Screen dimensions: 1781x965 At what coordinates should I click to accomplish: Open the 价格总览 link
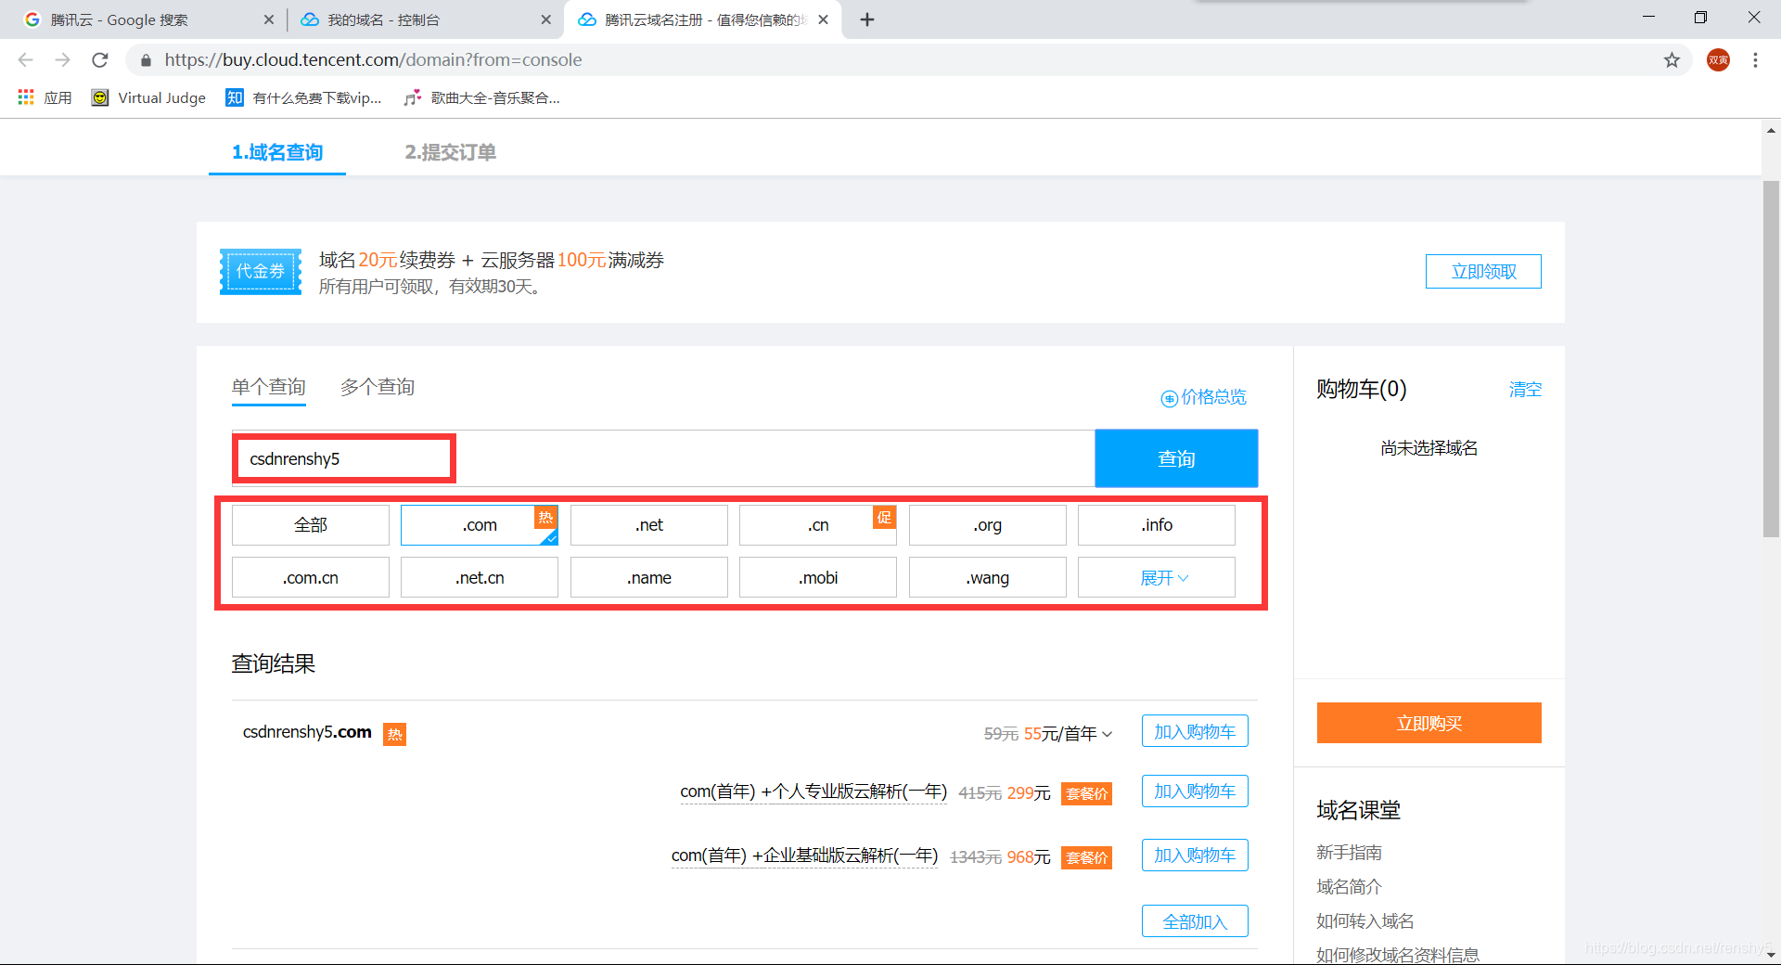pyautogui.click(x=1204, y=397)
